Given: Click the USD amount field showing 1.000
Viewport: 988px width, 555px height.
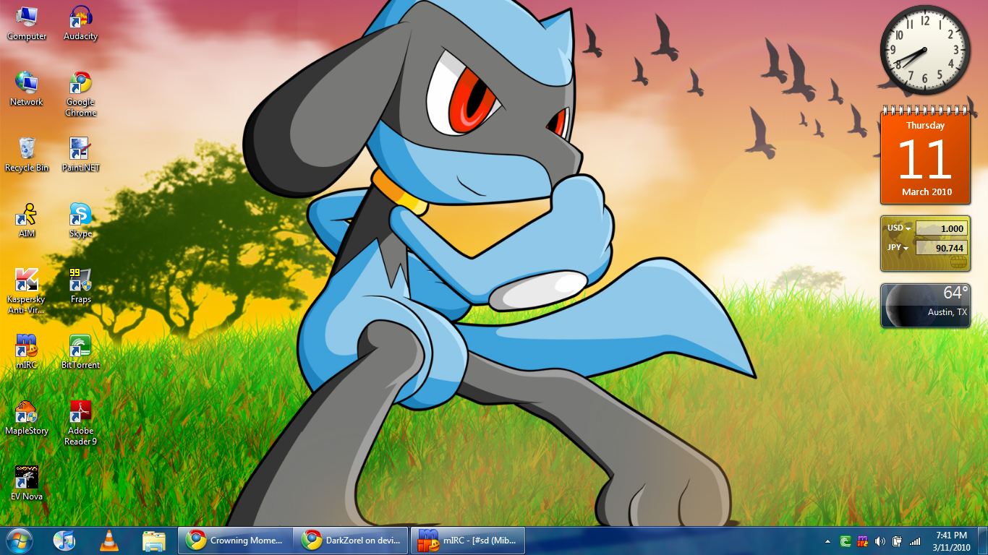Looking at the screenshot, I should click(x=941, y=228).
